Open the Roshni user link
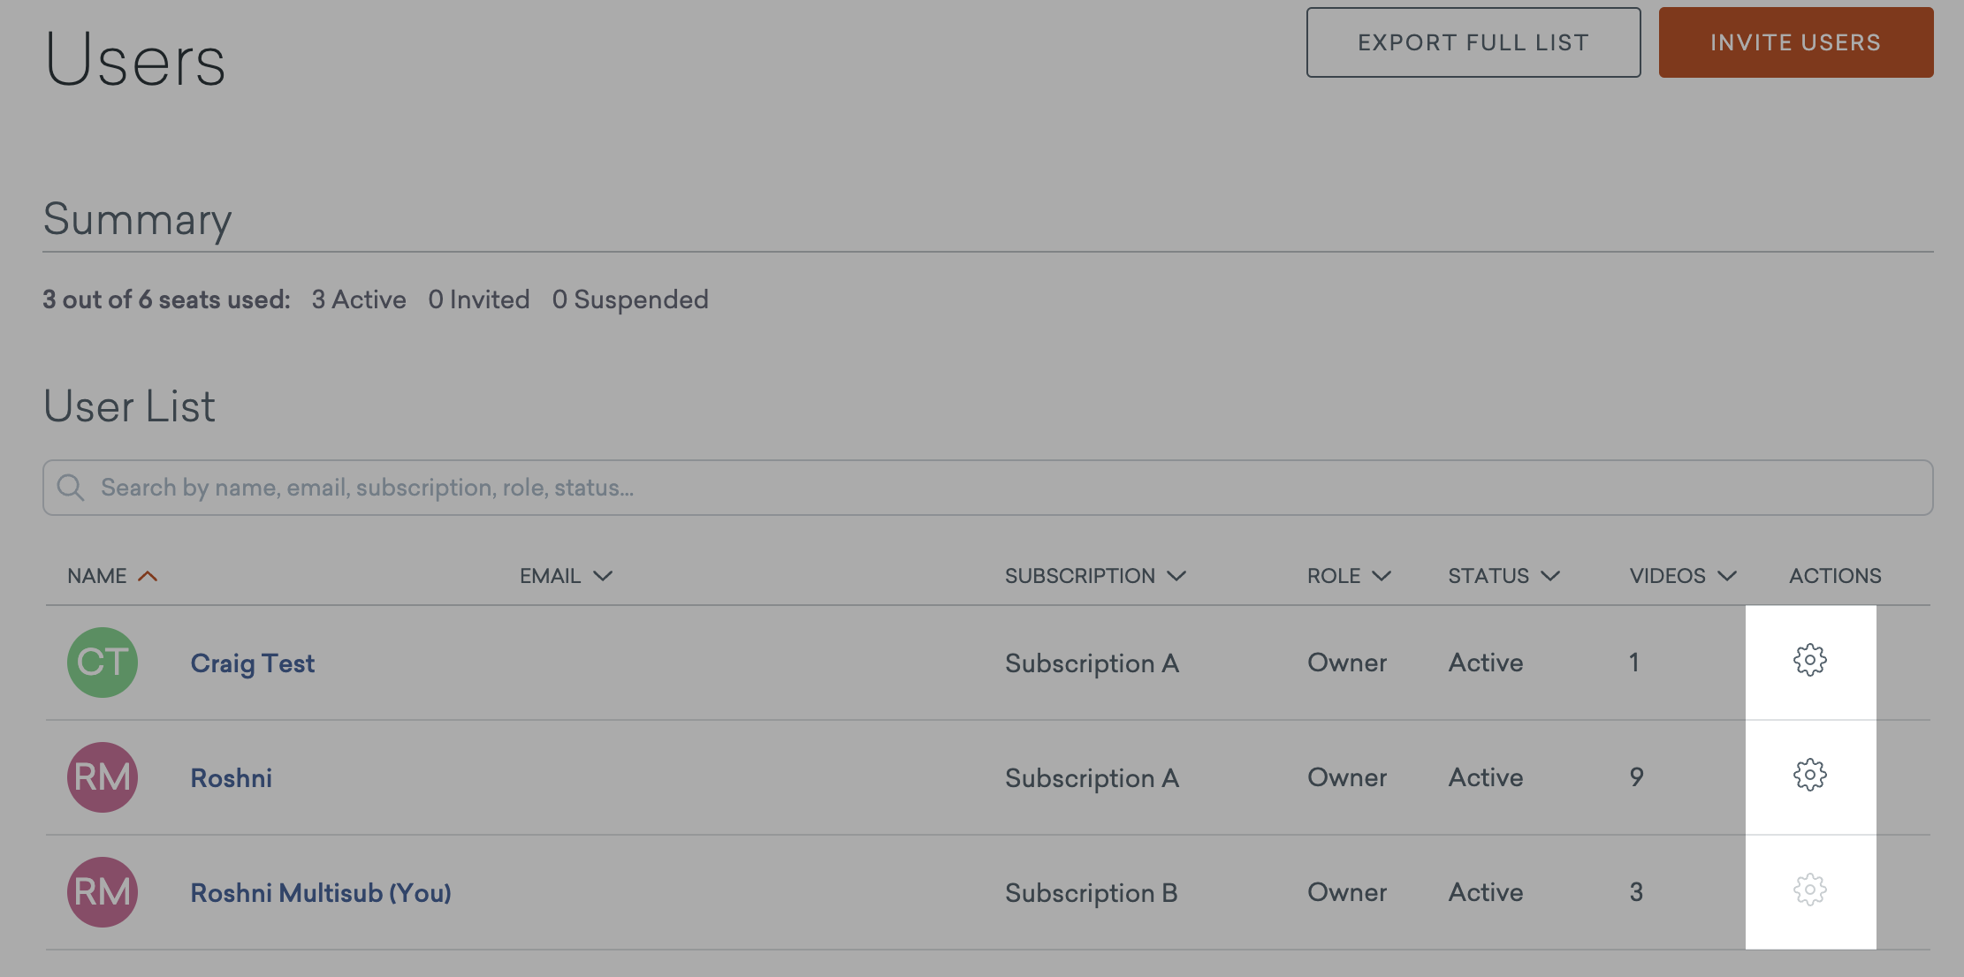Image resolution: width=1964 pixels, height=977 pixels. [232, 778]
